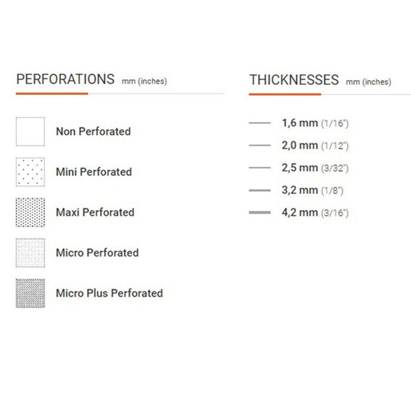411x411 pixels.
Task: Click the 1,6 mm thickness line icon
Action: coord(260,123)
